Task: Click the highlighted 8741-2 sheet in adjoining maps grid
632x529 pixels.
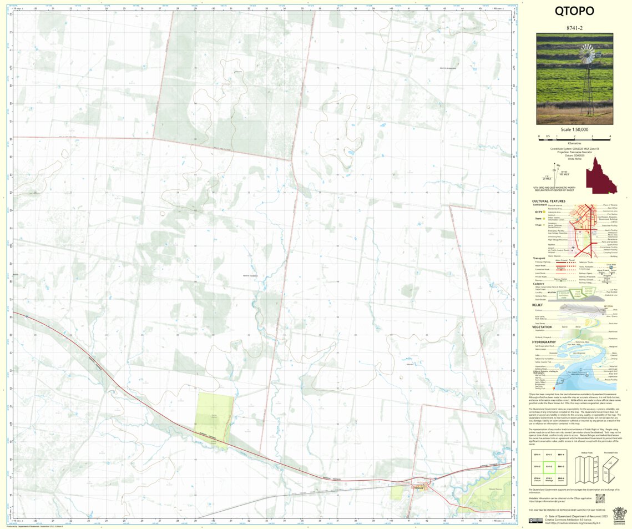Action: [x=549, y=467]
